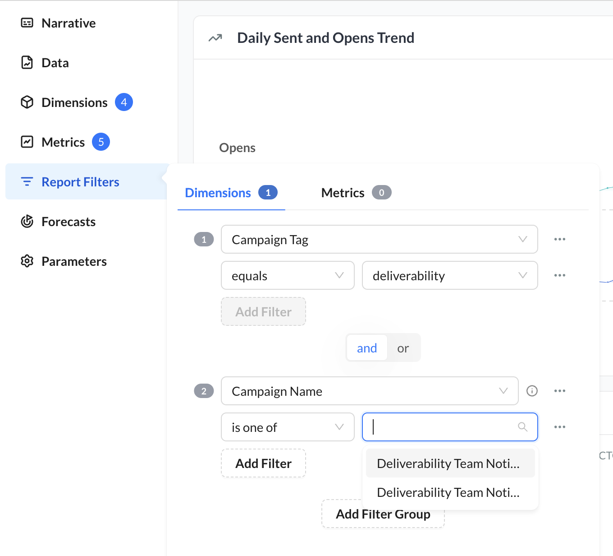Screen dimensions: 613x556
Task: Open more options for 'is one of' row
Action: click(x=559, y=427)
